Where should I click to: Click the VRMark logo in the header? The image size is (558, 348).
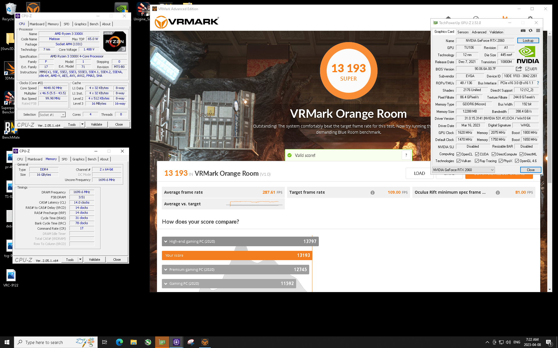(187, 22)
